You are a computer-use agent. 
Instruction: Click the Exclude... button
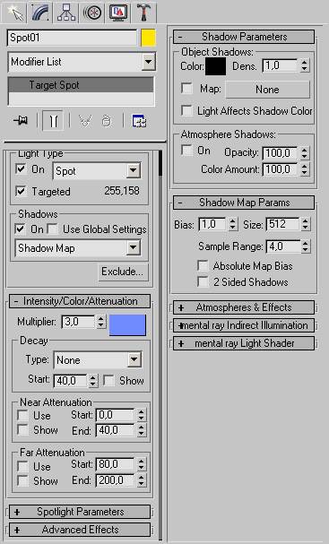123,272
